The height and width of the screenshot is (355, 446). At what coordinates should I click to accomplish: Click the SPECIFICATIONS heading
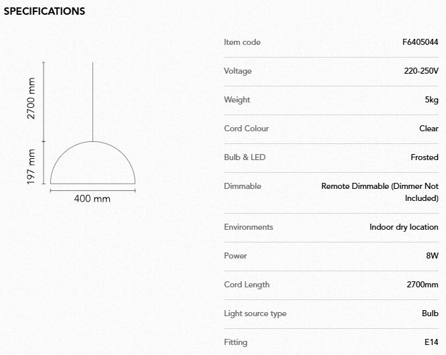44,11
